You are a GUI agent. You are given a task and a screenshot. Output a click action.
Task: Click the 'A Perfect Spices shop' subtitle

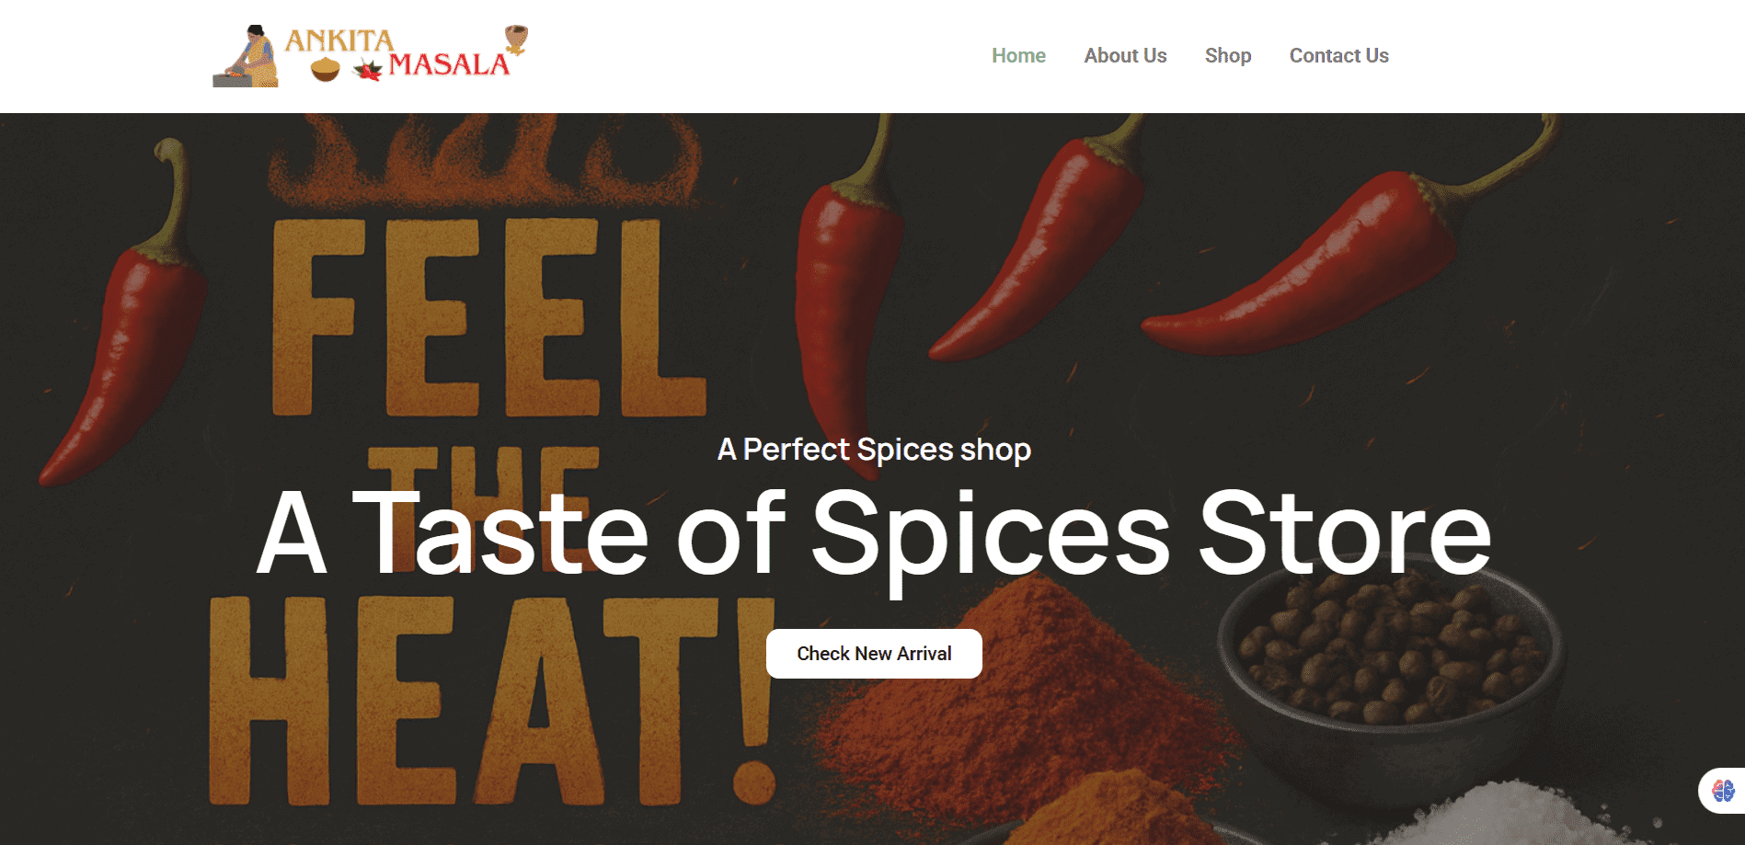(x=874, y=450)
